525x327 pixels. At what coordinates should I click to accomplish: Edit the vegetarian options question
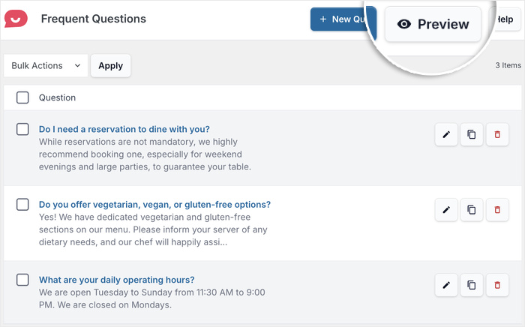[446, 210]
